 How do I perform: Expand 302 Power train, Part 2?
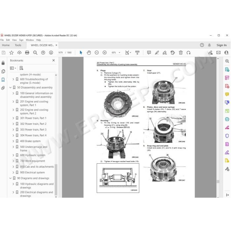click(13, 124)
